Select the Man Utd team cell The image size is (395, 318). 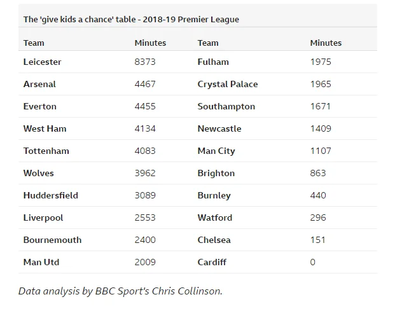[x=41, y=262]
